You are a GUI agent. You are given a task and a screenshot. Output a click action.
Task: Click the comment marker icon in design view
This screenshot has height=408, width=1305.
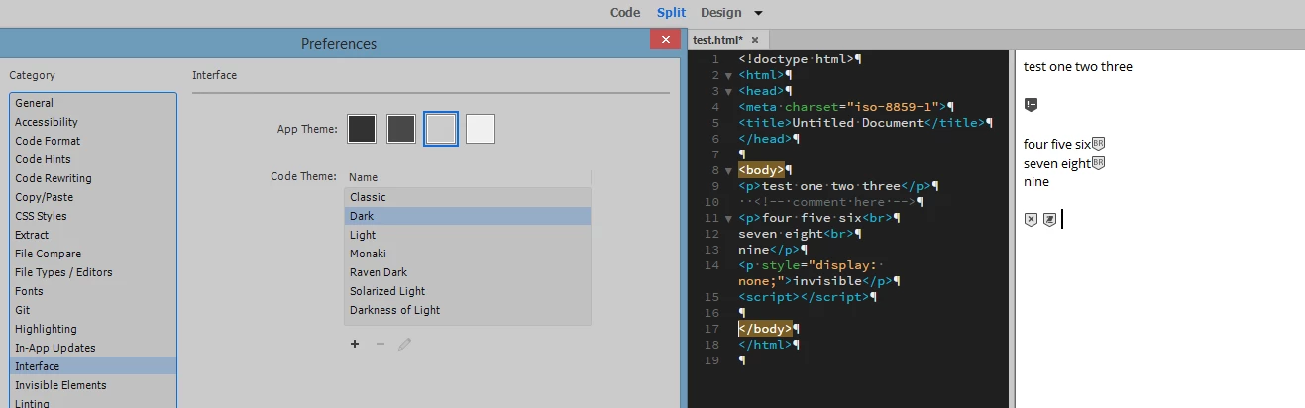(1031, 104)
